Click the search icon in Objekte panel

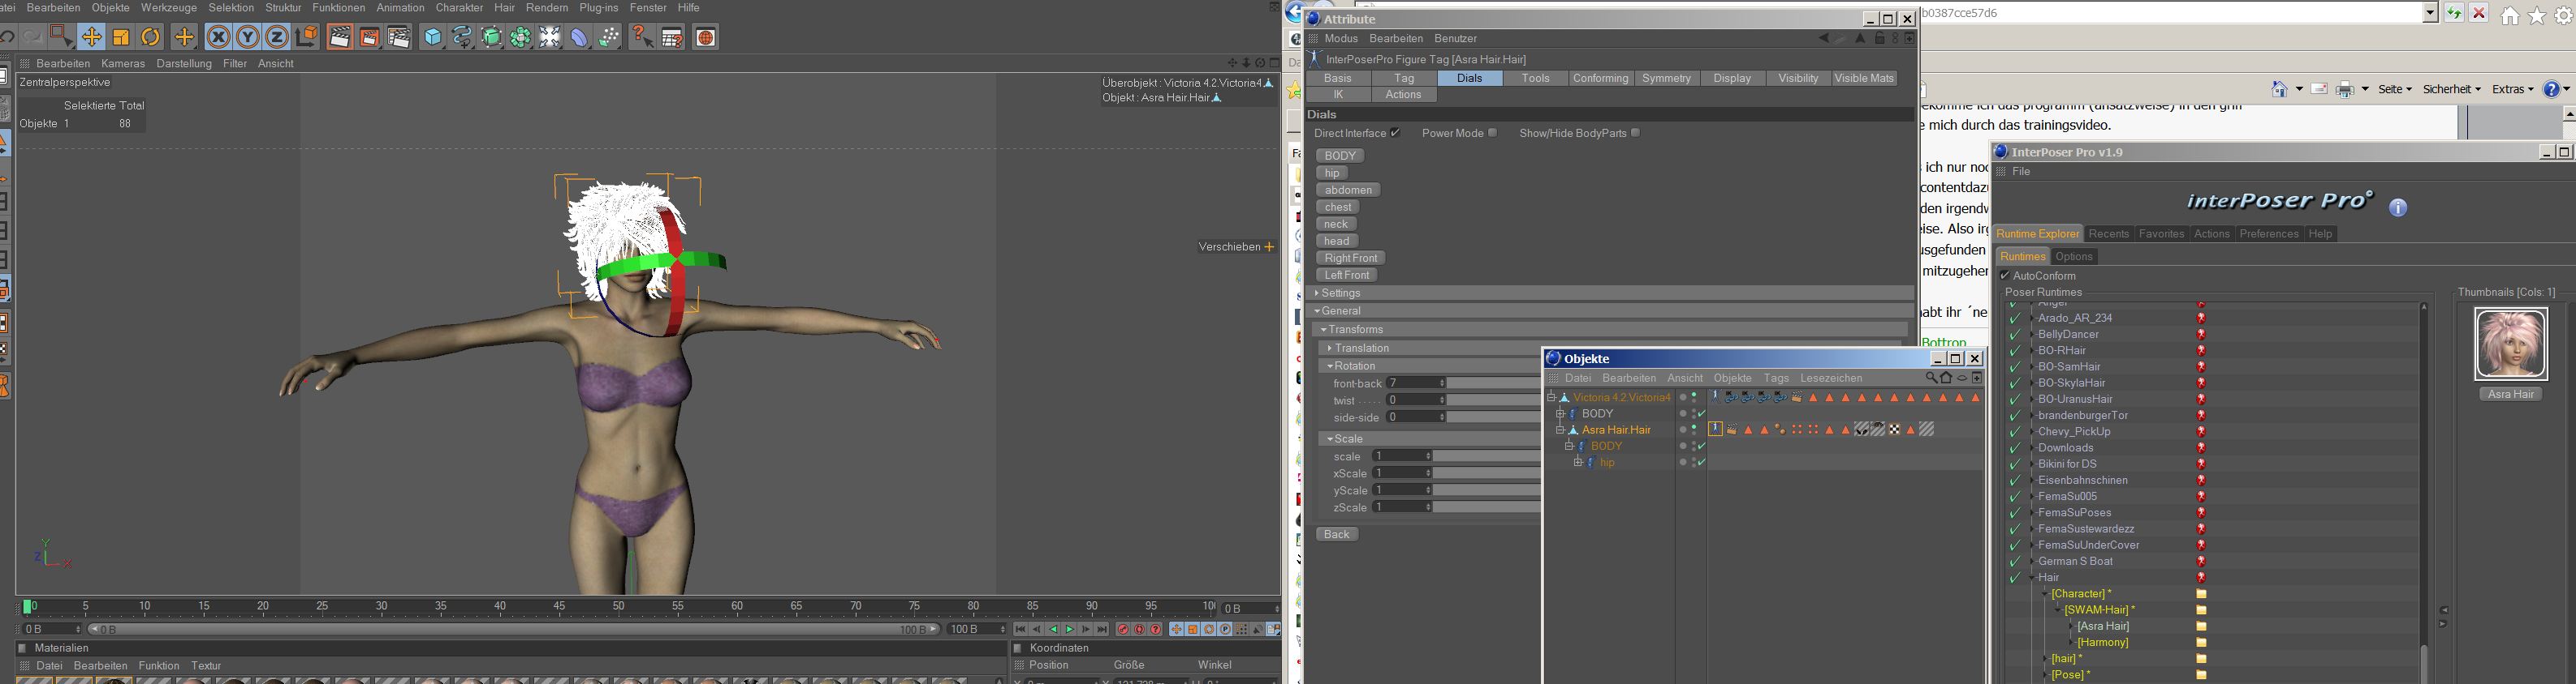click(1931, 378)
